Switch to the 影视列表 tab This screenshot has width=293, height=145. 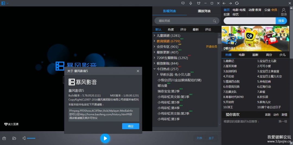pyautogui.click(x=170, y=11)
